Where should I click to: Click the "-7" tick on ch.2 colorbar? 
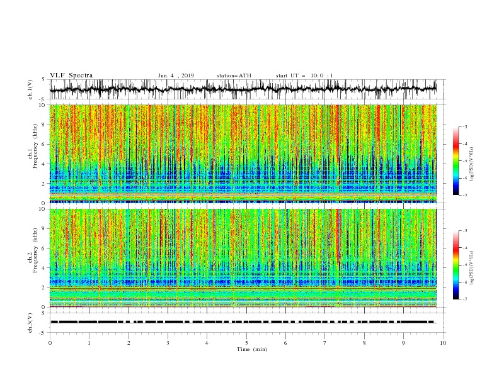[464, 299]
